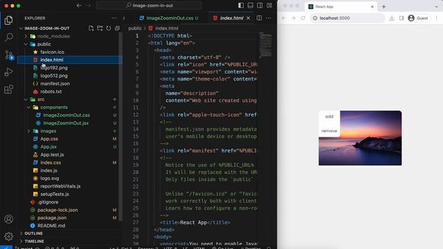Open App.jsx file
This screenshot has width=443, height=249.
point(48,147)
